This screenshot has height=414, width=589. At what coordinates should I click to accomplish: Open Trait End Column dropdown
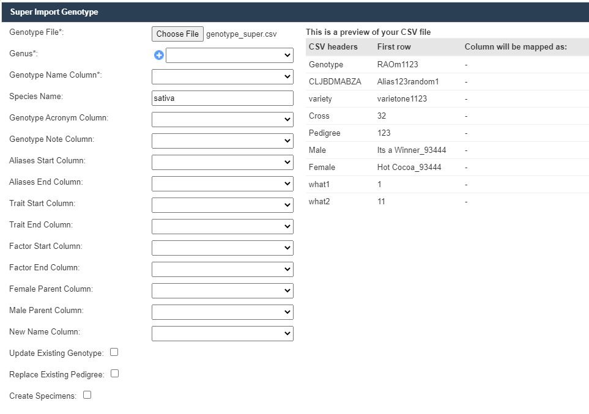(223, 227)
